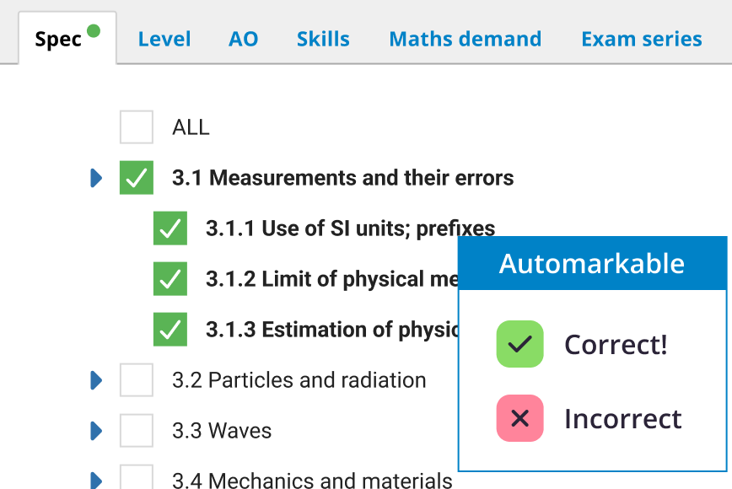Image resolution: width=732 pixels, height=489 pixels.
Task: Uncheck 3.1 Measurements and their errors
Action: pos(136,178)
